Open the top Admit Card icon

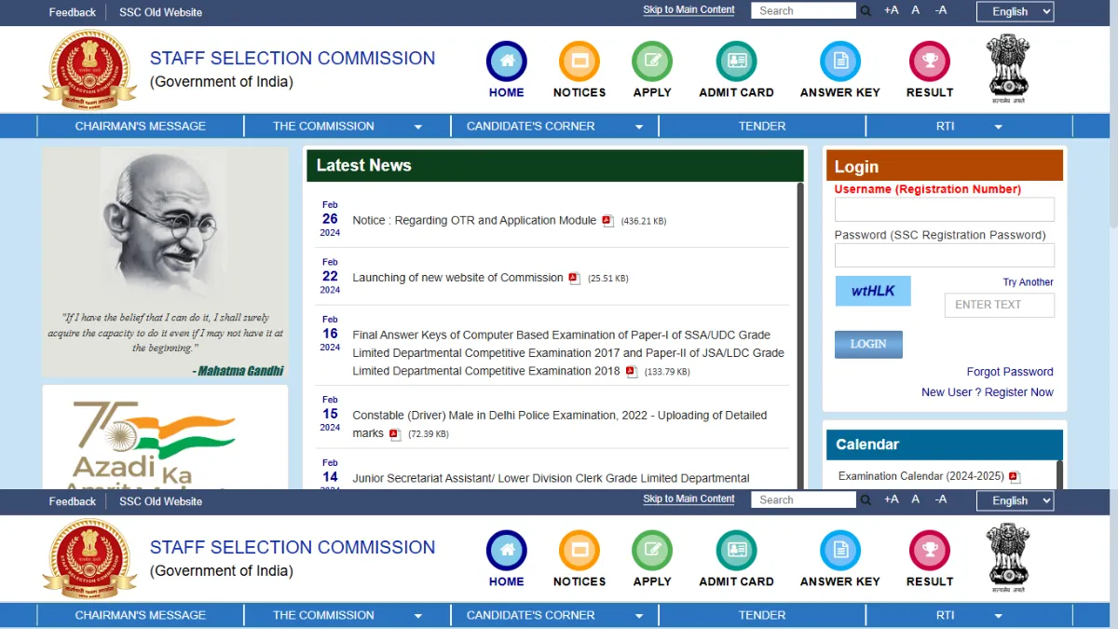point(736,62)
